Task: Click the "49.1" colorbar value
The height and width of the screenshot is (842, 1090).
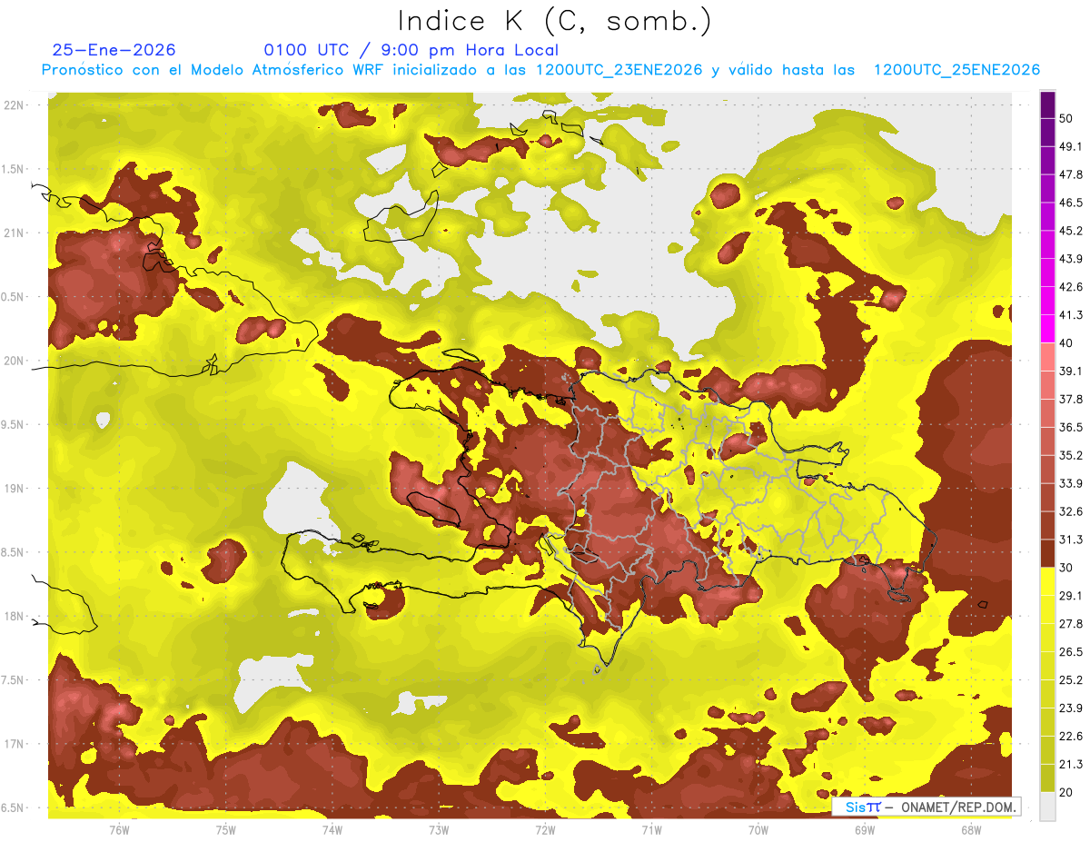Action: coord(1071,146)
